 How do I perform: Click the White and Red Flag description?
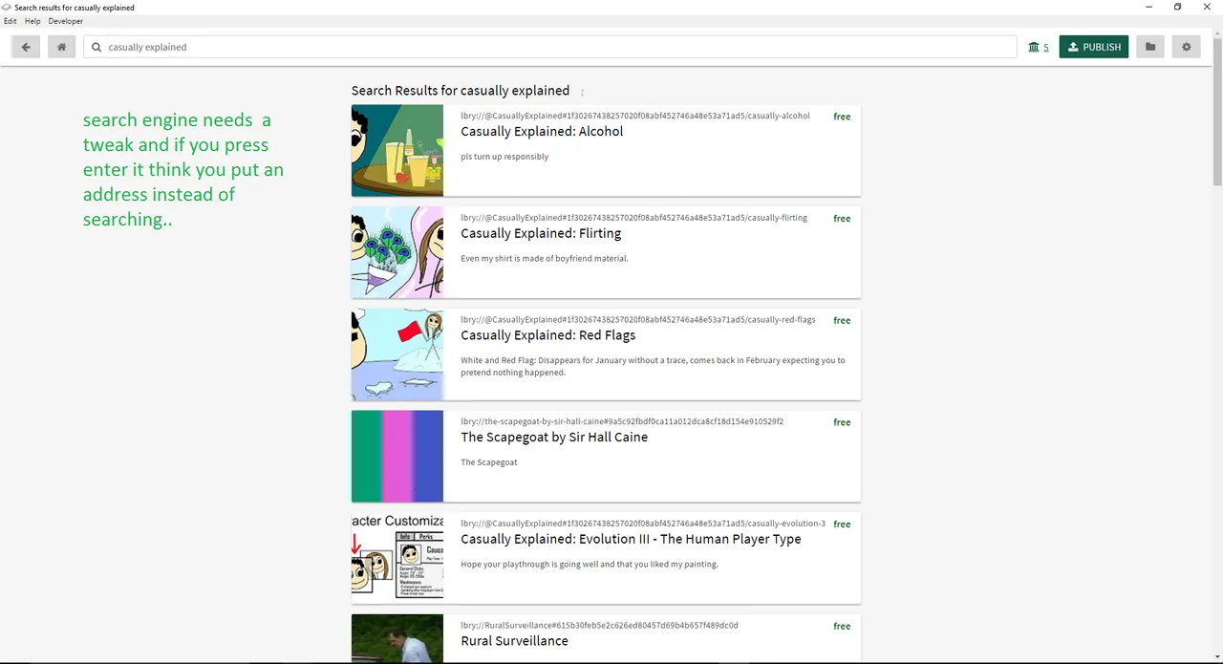click(x=653, y=366)
